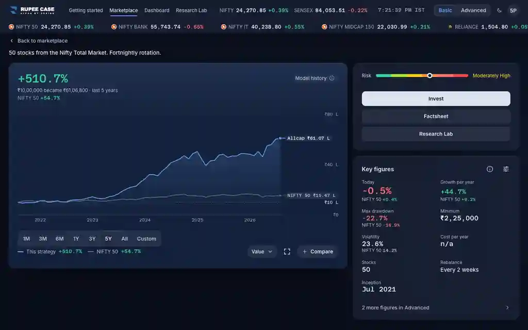Click the Risk slider handle
528x330 pixels.
(430, 75)
